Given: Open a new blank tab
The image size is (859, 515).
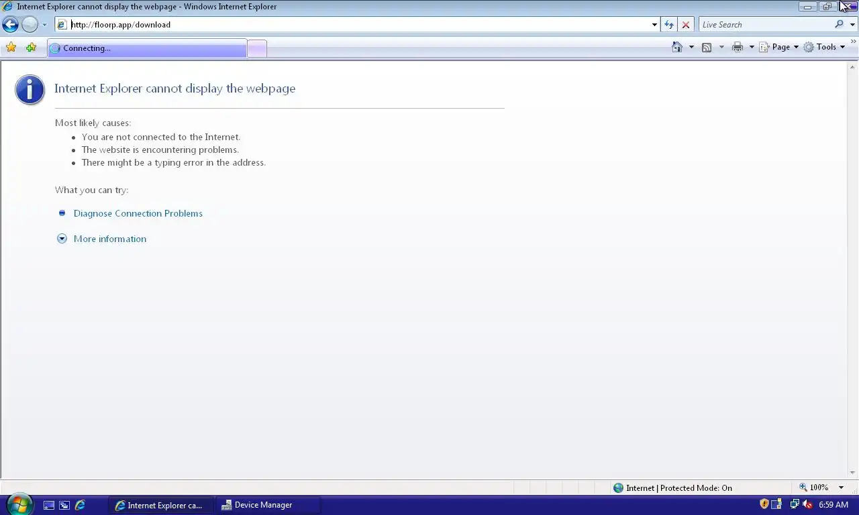Looking at the screenshot, I should (257, 48).
